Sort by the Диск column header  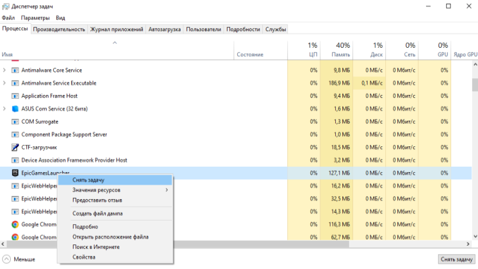pos(369,50)
